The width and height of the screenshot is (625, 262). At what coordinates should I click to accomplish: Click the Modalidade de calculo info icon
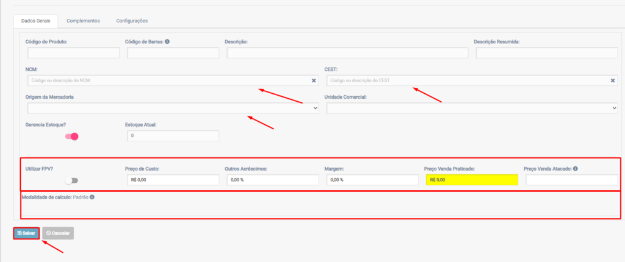point(92,197)
